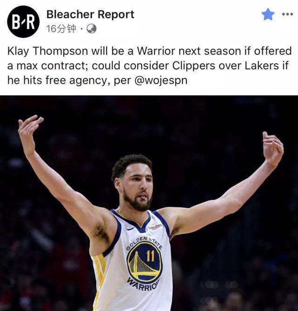Click the word "Lakers" in the caption
This screenshot has width=298, height=311.
[262, 66]
